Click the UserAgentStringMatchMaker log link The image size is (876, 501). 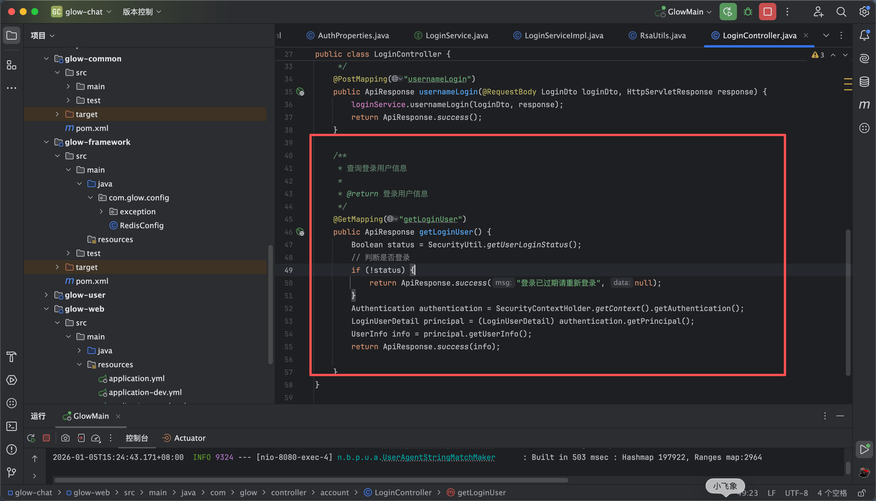tap(439, 457)
